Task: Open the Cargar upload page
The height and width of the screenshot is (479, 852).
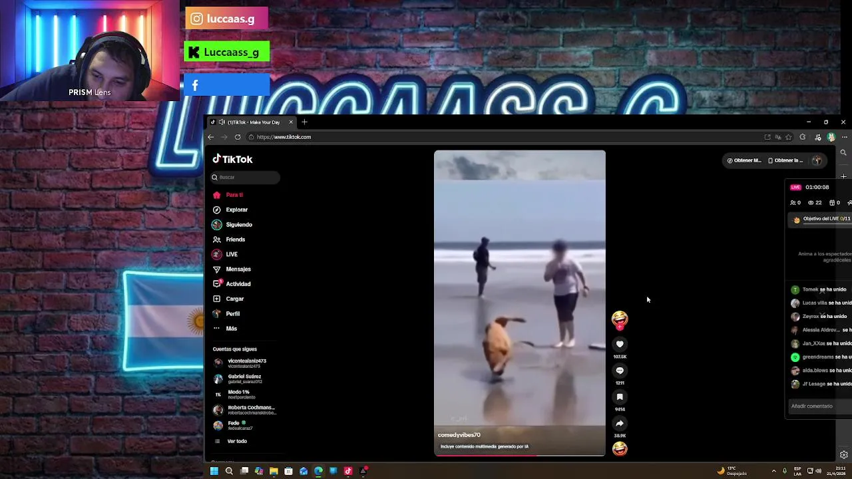Action: click(228, 299)
